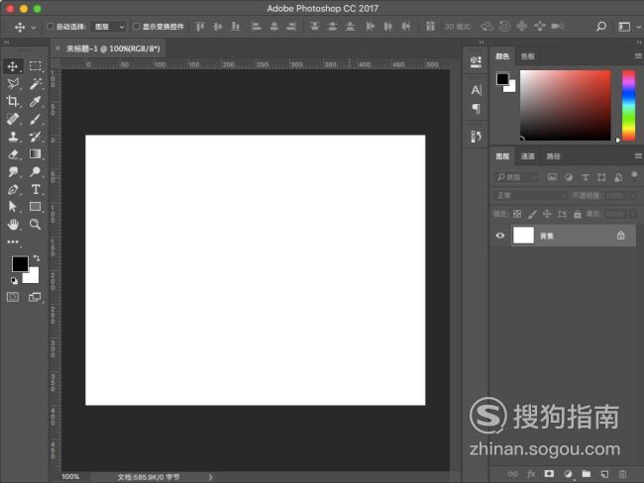Screen dimensions: 644x483
Task: Select the Smudge tool
Action: 13,172
